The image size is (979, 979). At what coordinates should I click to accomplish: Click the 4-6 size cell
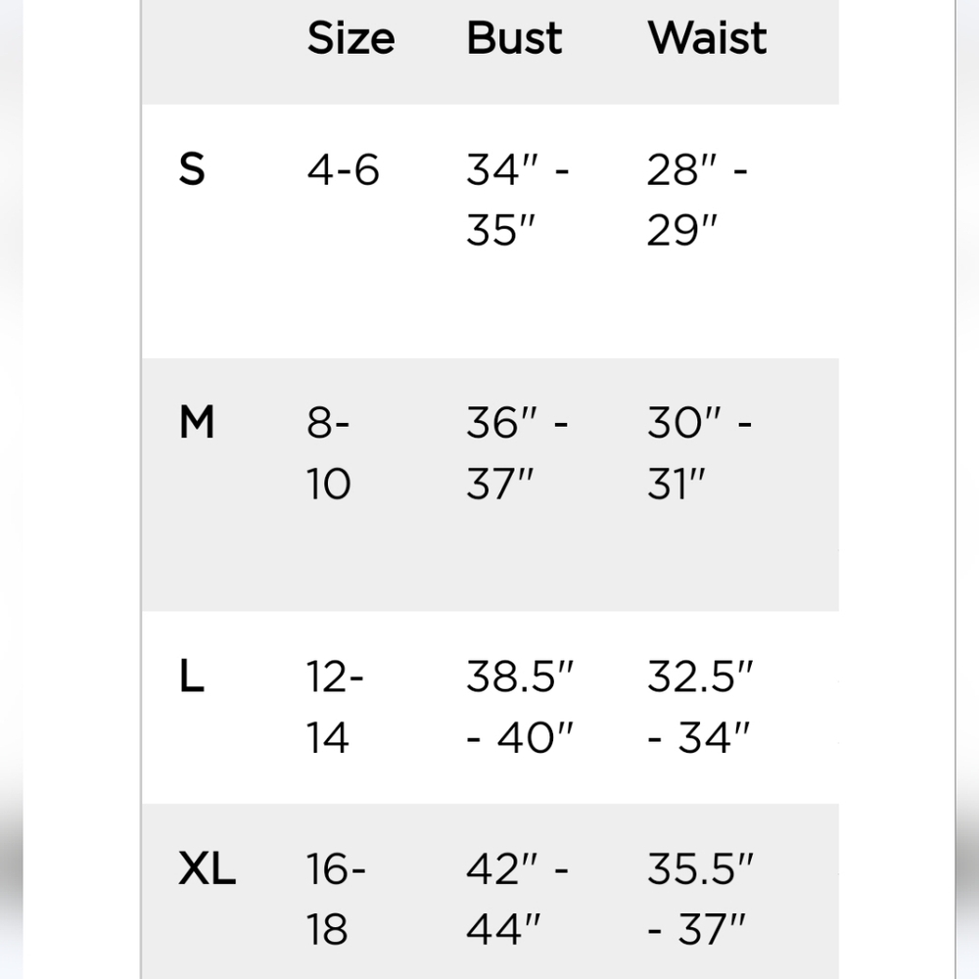coord(343,170)
